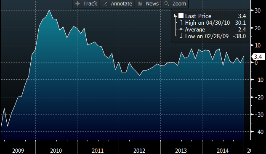Click the 20 y-axis label
This screenshot has height=154, width=266.
(258, 28)
